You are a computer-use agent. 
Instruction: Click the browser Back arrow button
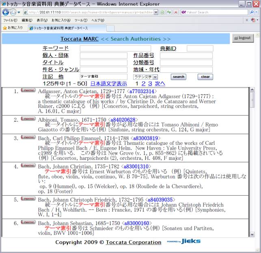point(6,12)
